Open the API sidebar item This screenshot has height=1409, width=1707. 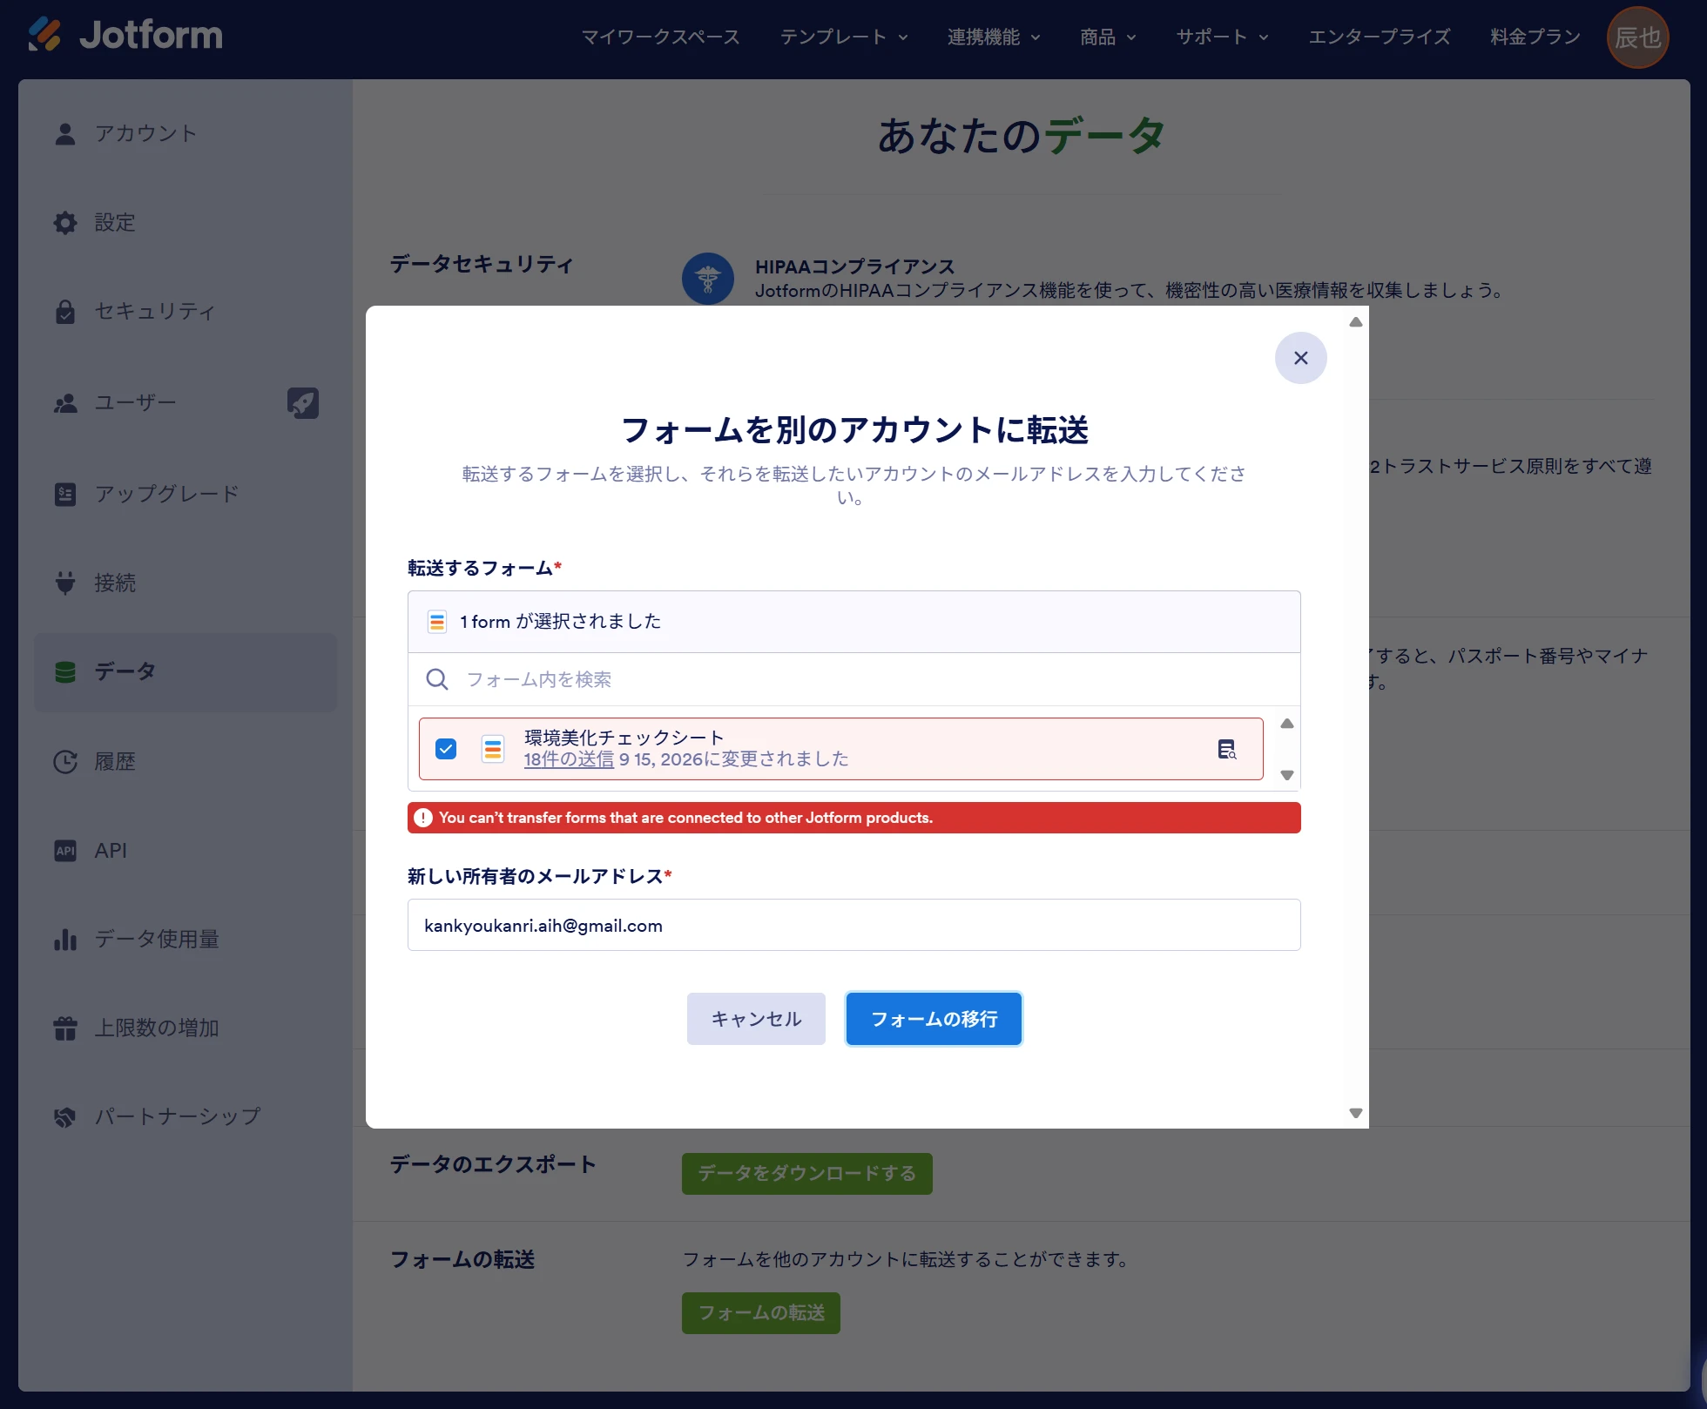coord(185,850)
